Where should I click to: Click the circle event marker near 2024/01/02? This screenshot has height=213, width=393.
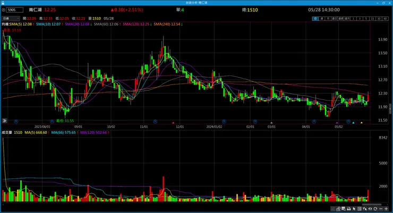pos(224,122)
